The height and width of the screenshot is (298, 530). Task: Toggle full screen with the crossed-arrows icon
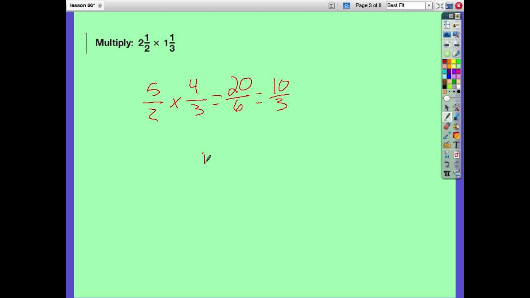440,5
